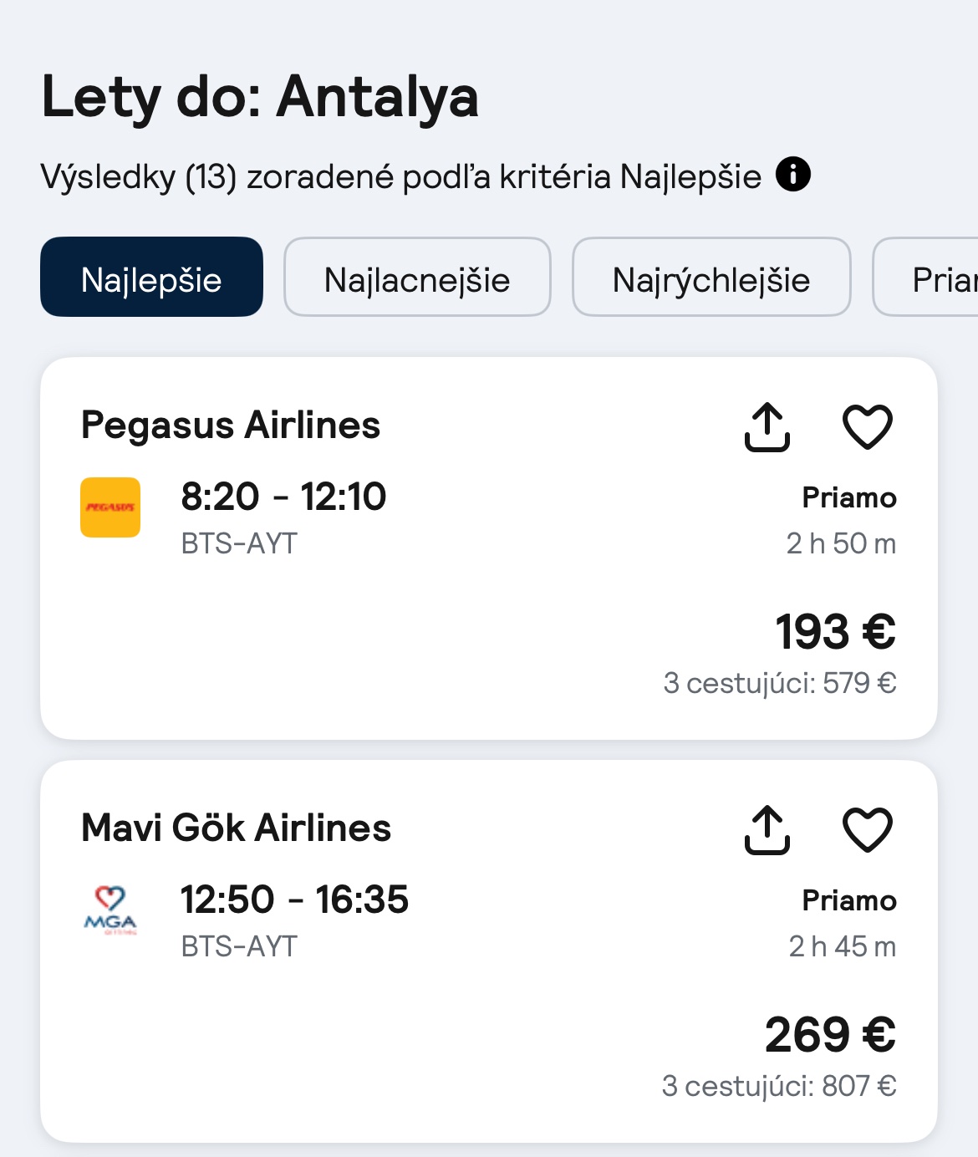
Task: Open the 12:50 - 16:35 flight details
Action: click(x=294, y=900)
